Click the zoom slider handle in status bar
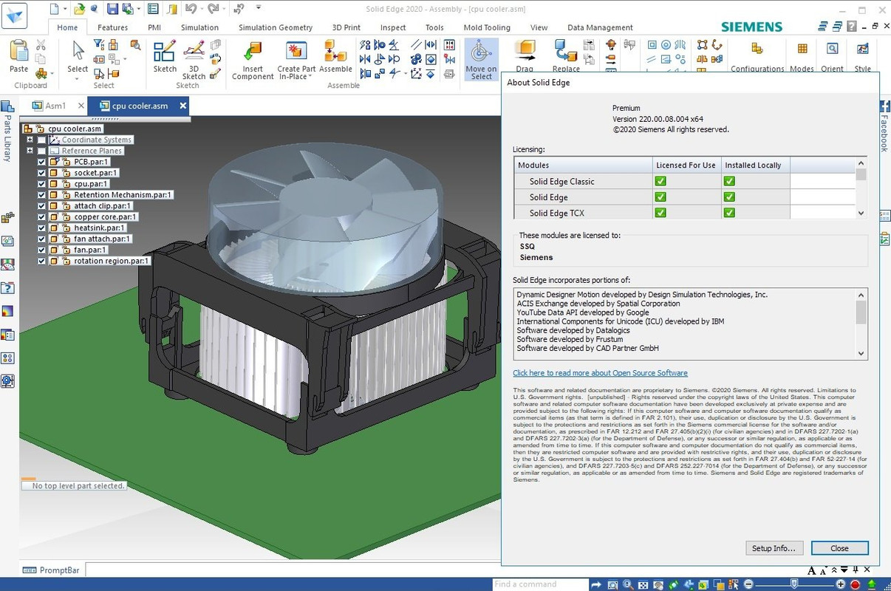Viewport: 891px width, 591px height. click(x=794, y=585)
